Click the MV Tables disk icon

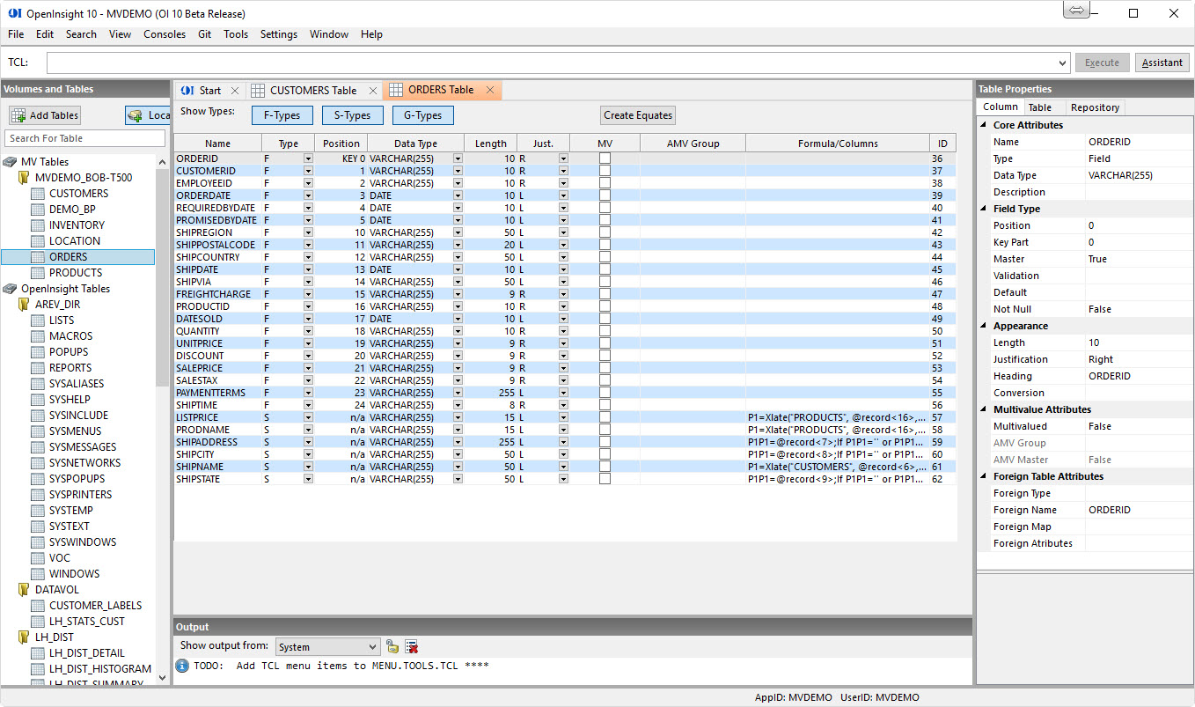(x=10, y=162)
